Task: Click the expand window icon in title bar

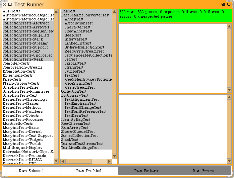Action: [x=223, y=4]
